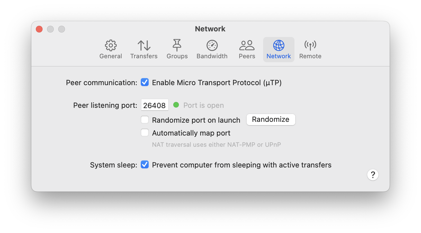Viewport: 421px width, 233px height.
Task: Switch to the Bandwidth preferences tab
Action: pyautogui.click(x=212, y=50)
